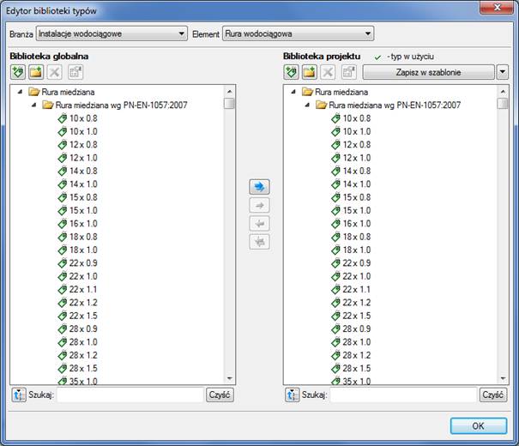This screenshot has height=446, width=519.
Task: Click delete icon in project library toolbar
Action: click(x=328, y=72)
